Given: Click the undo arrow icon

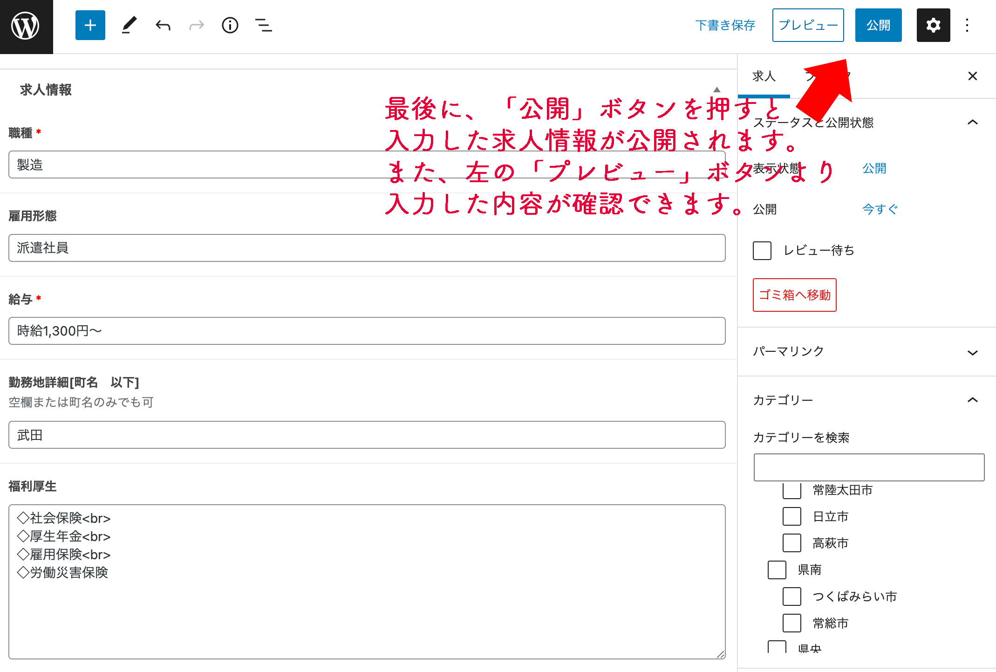Looking at the screenshot, I should pos(163,25).
